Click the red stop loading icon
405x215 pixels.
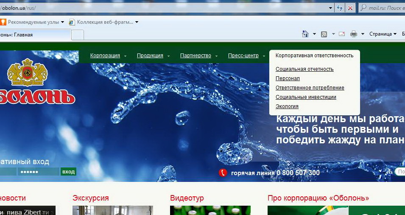click(350, 8)
